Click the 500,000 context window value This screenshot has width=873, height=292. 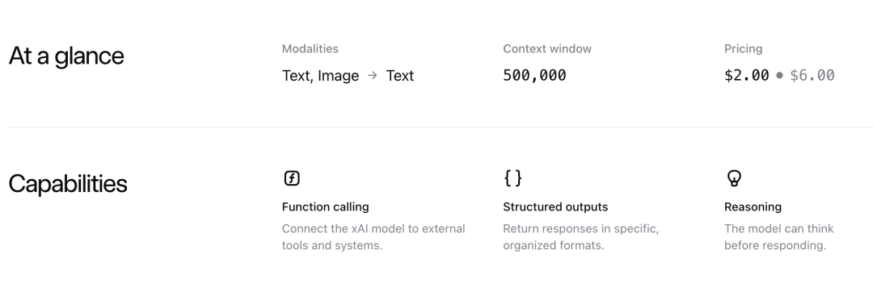pos(534,75)
